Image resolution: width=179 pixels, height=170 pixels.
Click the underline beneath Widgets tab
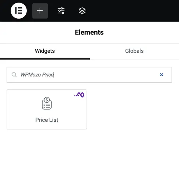click(45, 59)
